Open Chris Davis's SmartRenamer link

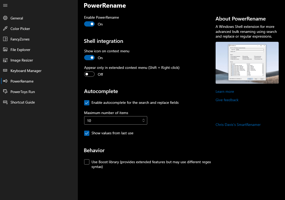(x=238, y=125)
